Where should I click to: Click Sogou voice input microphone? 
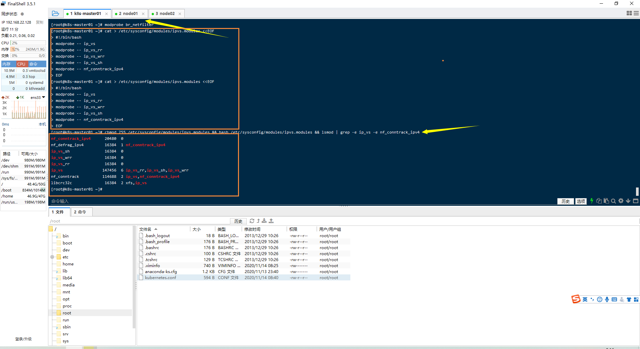click(x=607, y=299)
